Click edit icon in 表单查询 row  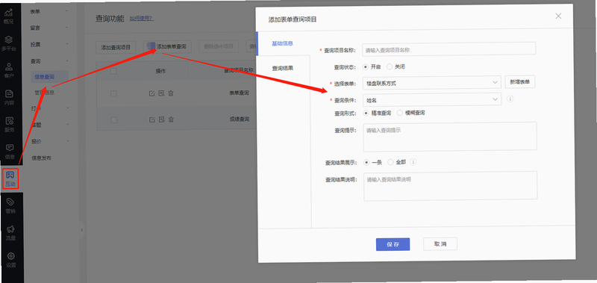click(151, 93)
